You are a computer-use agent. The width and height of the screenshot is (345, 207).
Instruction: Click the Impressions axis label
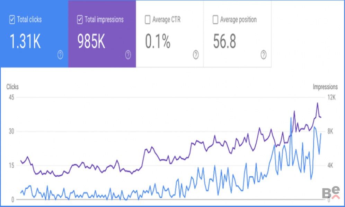325,87
